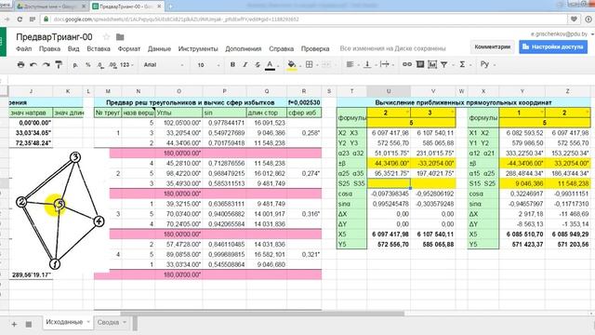Open the number format 123 dropdown
Image resolution: width=595 pixels, height=335 pixels.
pyautogui.click(x=126, y=65)
